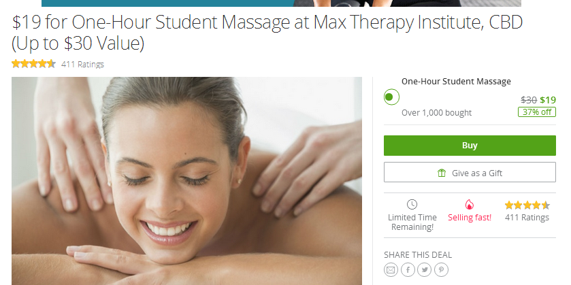Screen dimensions: 571x285
Task: Click the Limited Time clock icon
Action: click(x=412, y=205)
